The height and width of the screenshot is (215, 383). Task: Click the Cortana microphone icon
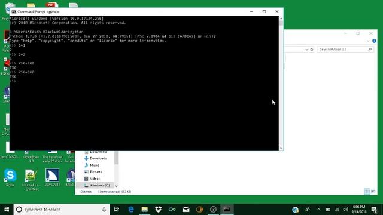click(x=104, y=210)
